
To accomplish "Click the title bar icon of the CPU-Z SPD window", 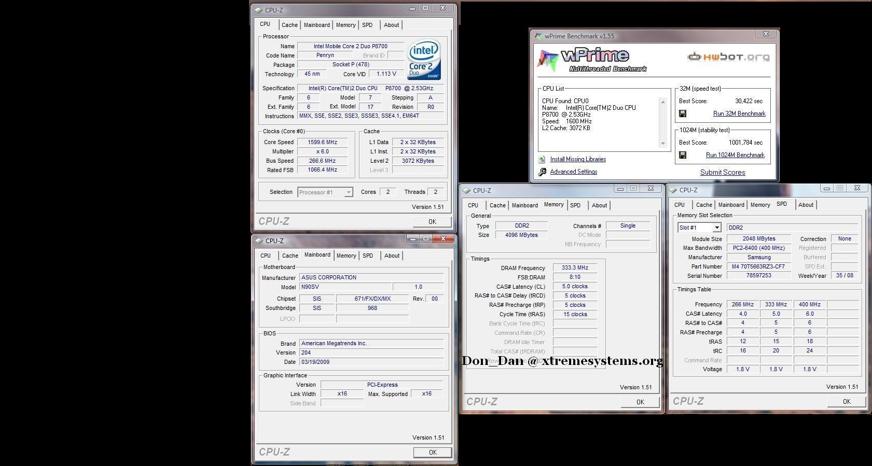I will click(673, 190).
